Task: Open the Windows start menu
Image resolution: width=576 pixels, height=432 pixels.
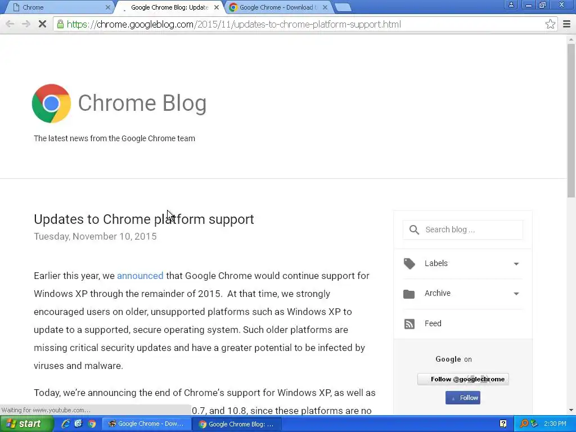Action: [x=26, y=424]
